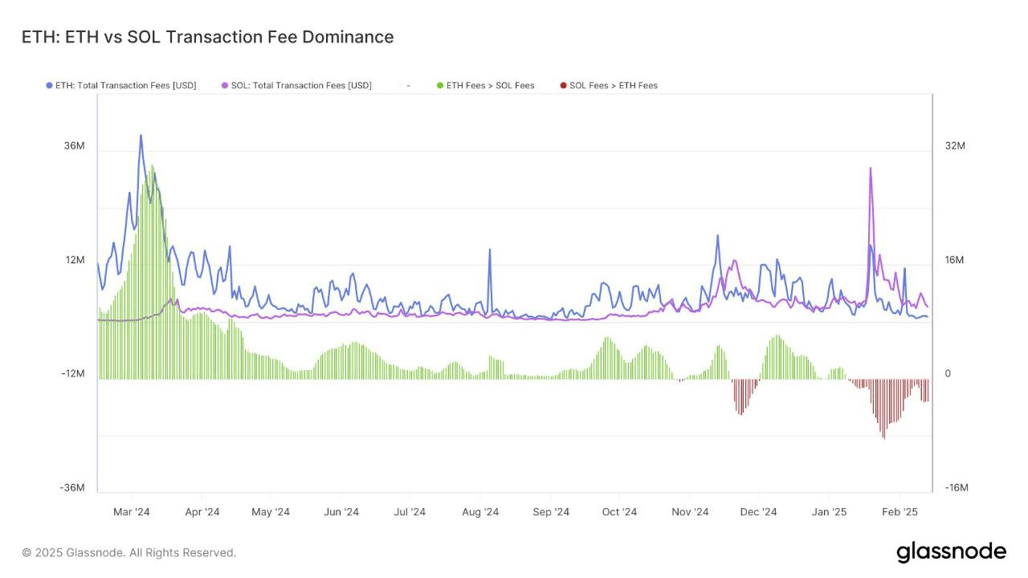Screen dimensions: 1028x578
Task: Click the dark red SOL Fees legend dot
Action: [x=564, y=85]
